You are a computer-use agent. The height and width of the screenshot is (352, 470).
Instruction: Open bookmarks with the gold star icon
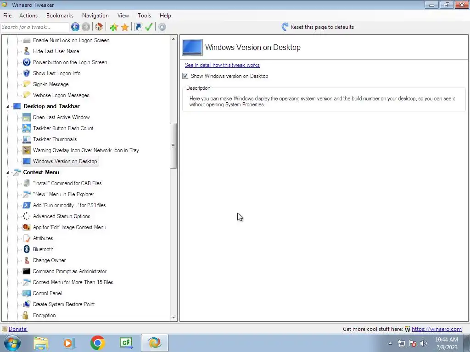point(125,27)
